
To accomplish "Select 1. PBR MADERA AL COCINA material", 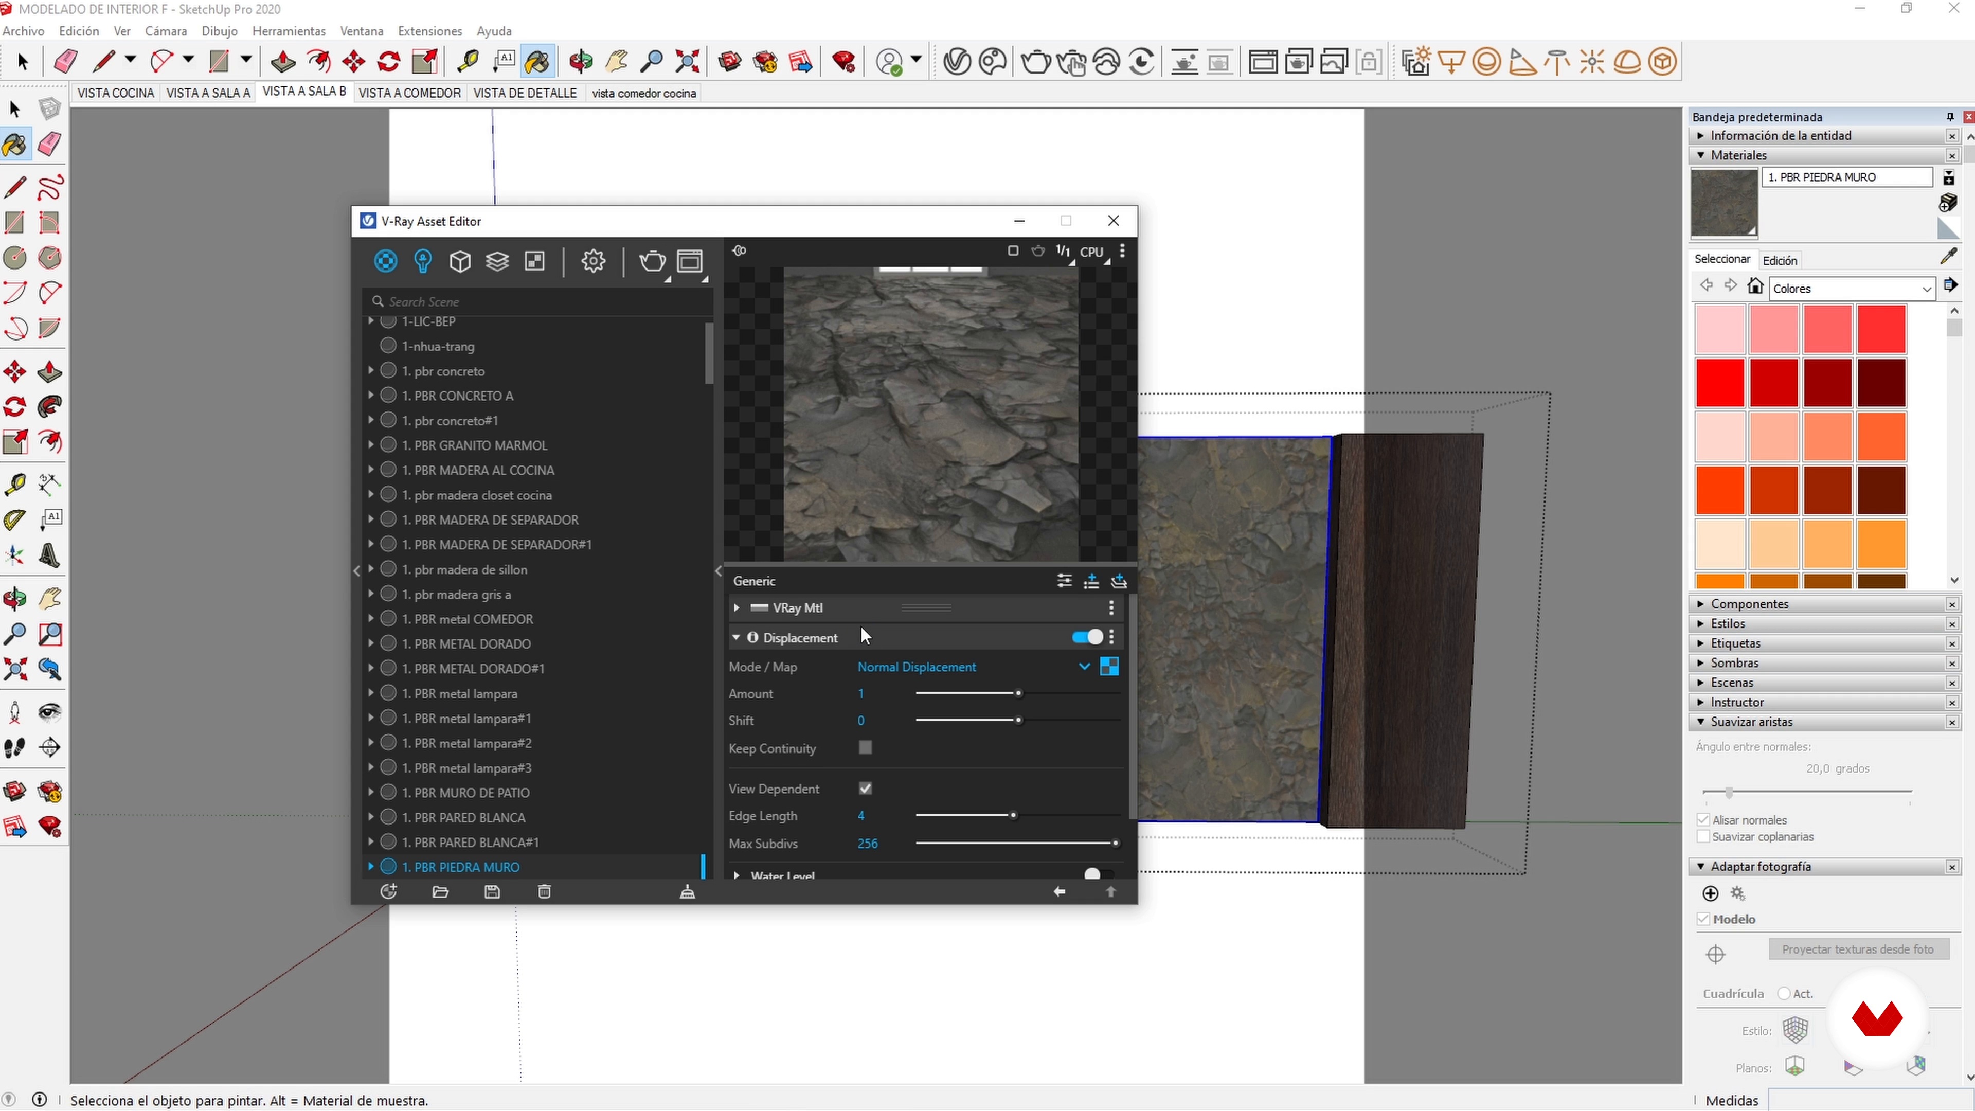I will click(478, 470).
